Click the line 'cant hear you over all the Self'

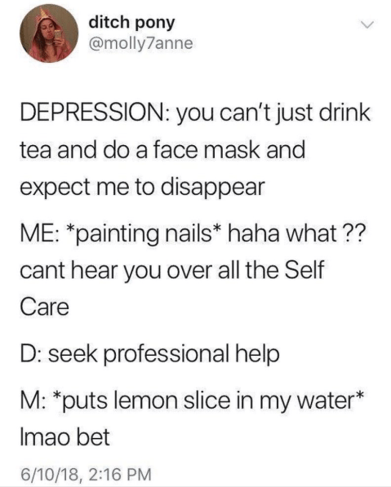point(172,269)
